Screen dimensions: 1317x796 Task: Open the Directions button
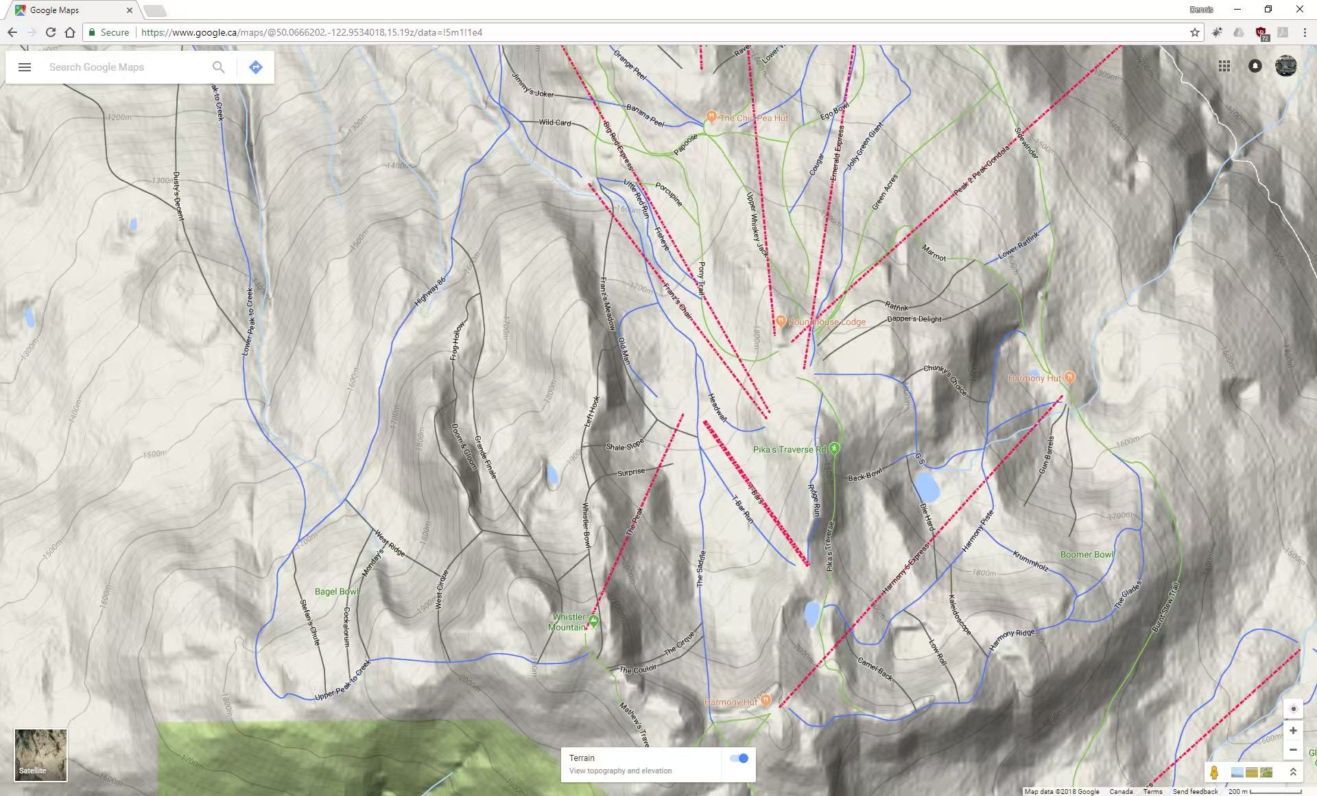point(256,67)
